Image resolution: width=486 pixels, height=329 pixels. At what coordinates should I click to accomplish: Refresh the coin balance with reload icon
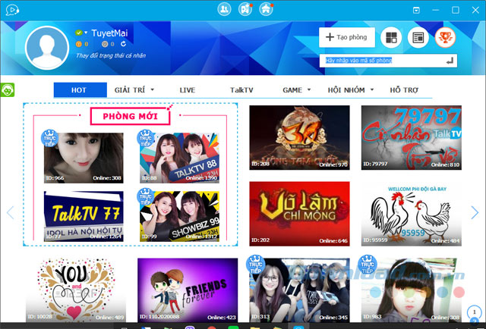click(123, 44)
